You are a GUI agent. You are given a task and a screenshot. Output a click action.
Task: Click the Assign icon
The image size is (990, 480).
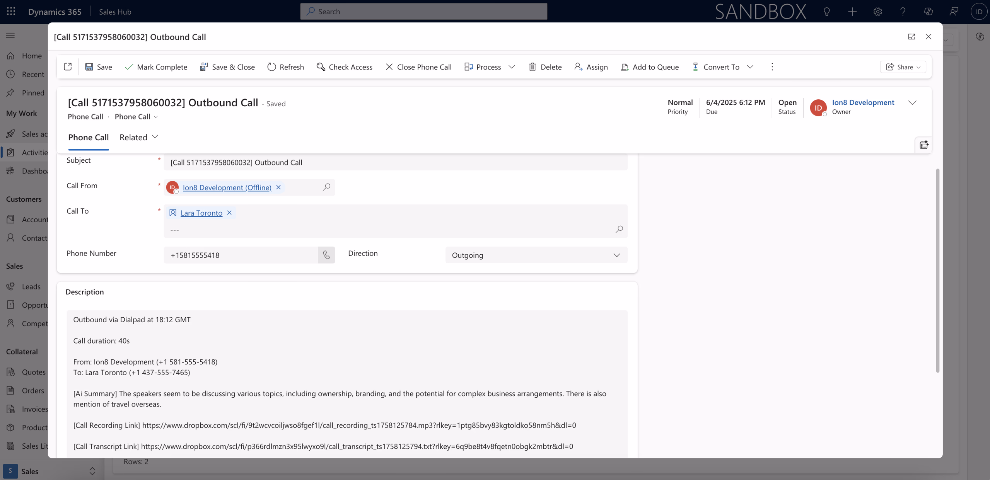[579, 66]
